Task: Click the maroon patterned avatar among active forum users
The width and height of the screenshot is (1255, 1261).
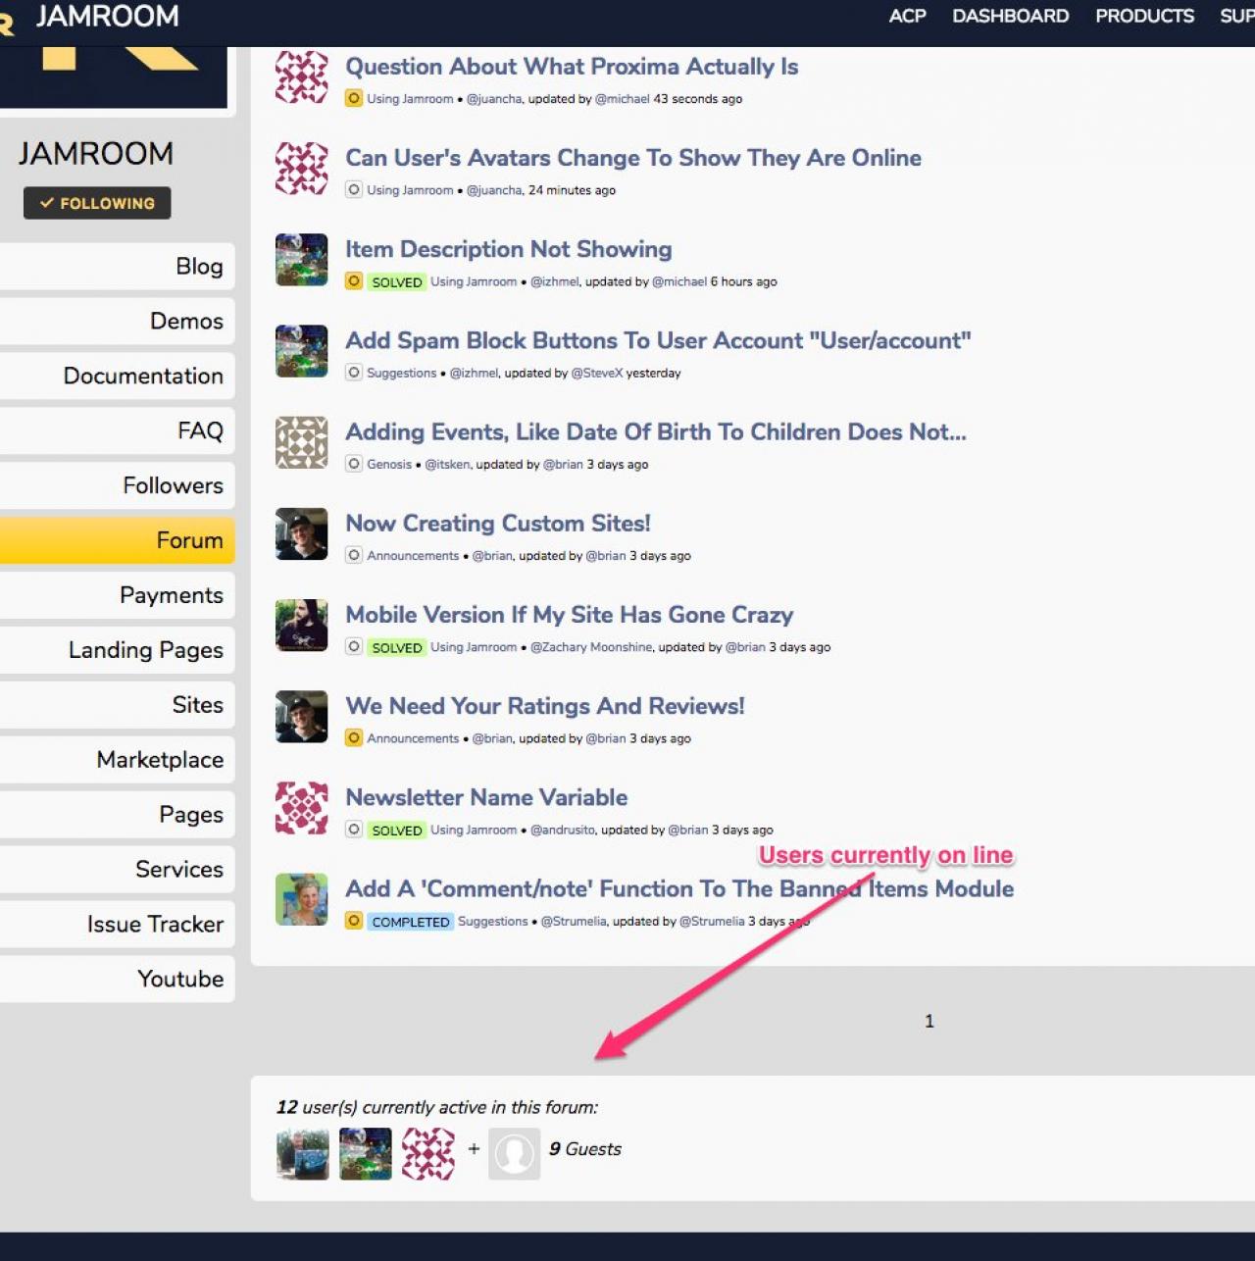Action: pyautogui.click(x=428, y=1153)
